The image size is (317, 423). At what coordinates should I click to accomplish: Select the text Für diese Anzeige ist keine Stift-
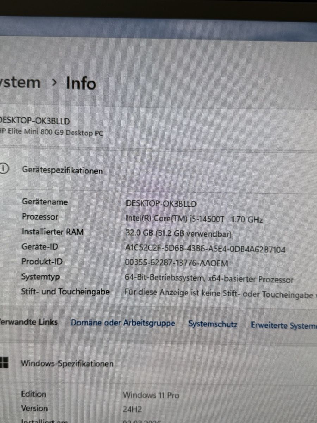[x=182, y=293]
